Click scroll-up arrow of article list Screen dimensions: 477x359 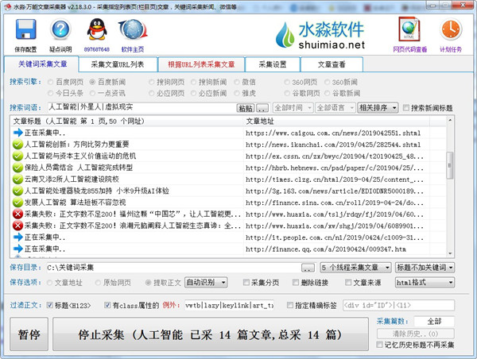coord(450,121)
